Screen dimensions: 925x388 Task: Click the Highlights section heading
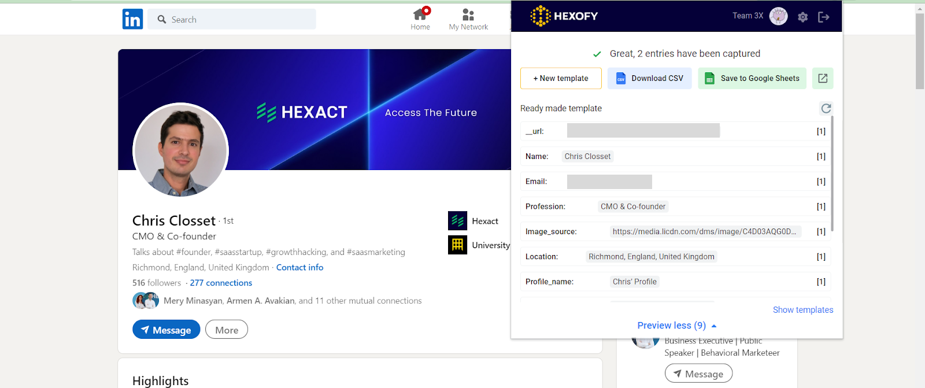pos(161,380)
